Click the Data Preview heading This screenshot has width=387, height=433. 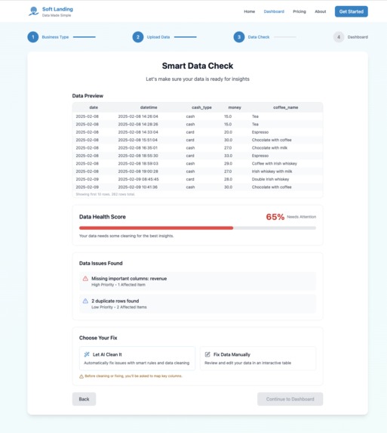[88, 96]
